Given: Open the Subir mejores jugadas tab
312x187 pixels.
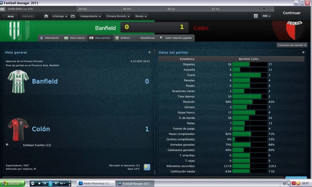Looking at the screenshot, I should pos(176,38).
